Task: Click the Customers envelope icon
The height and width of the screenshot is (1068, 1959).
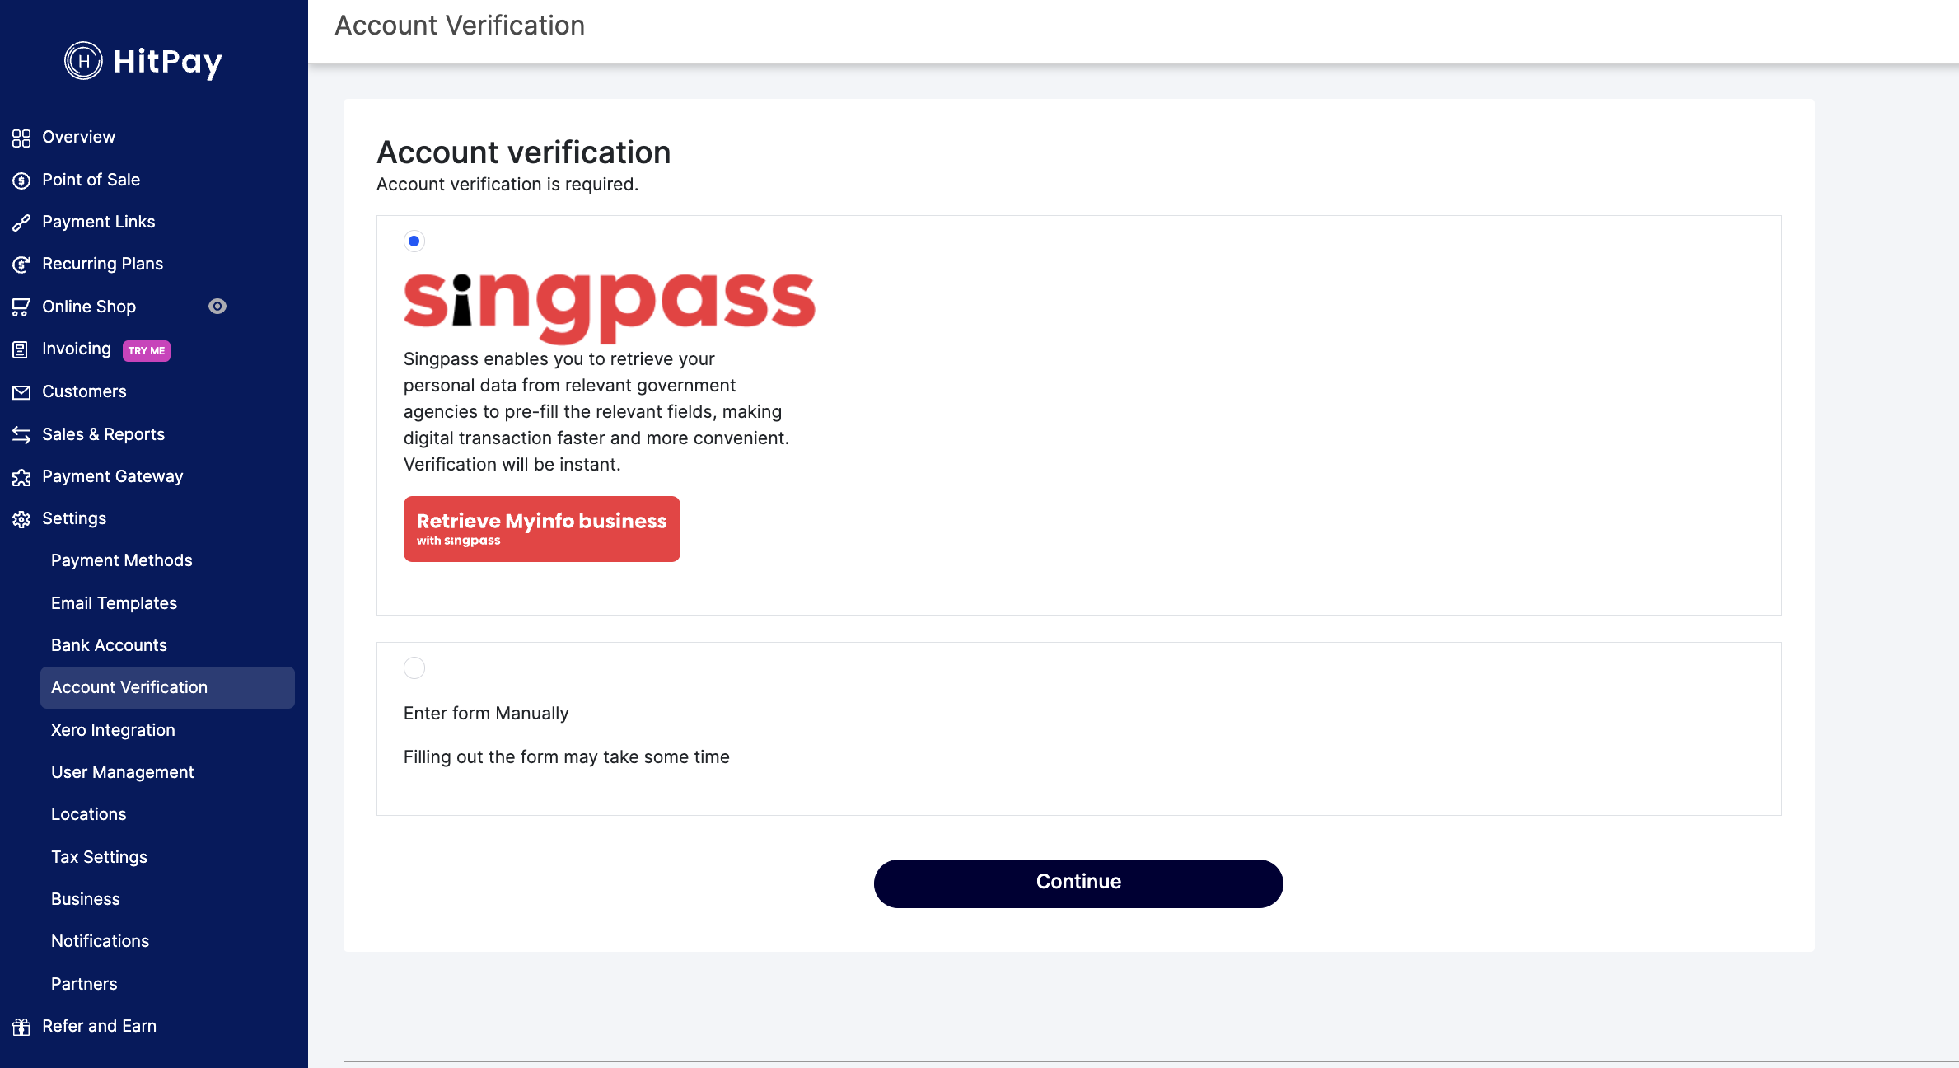Action: click(x=21, y=392)
